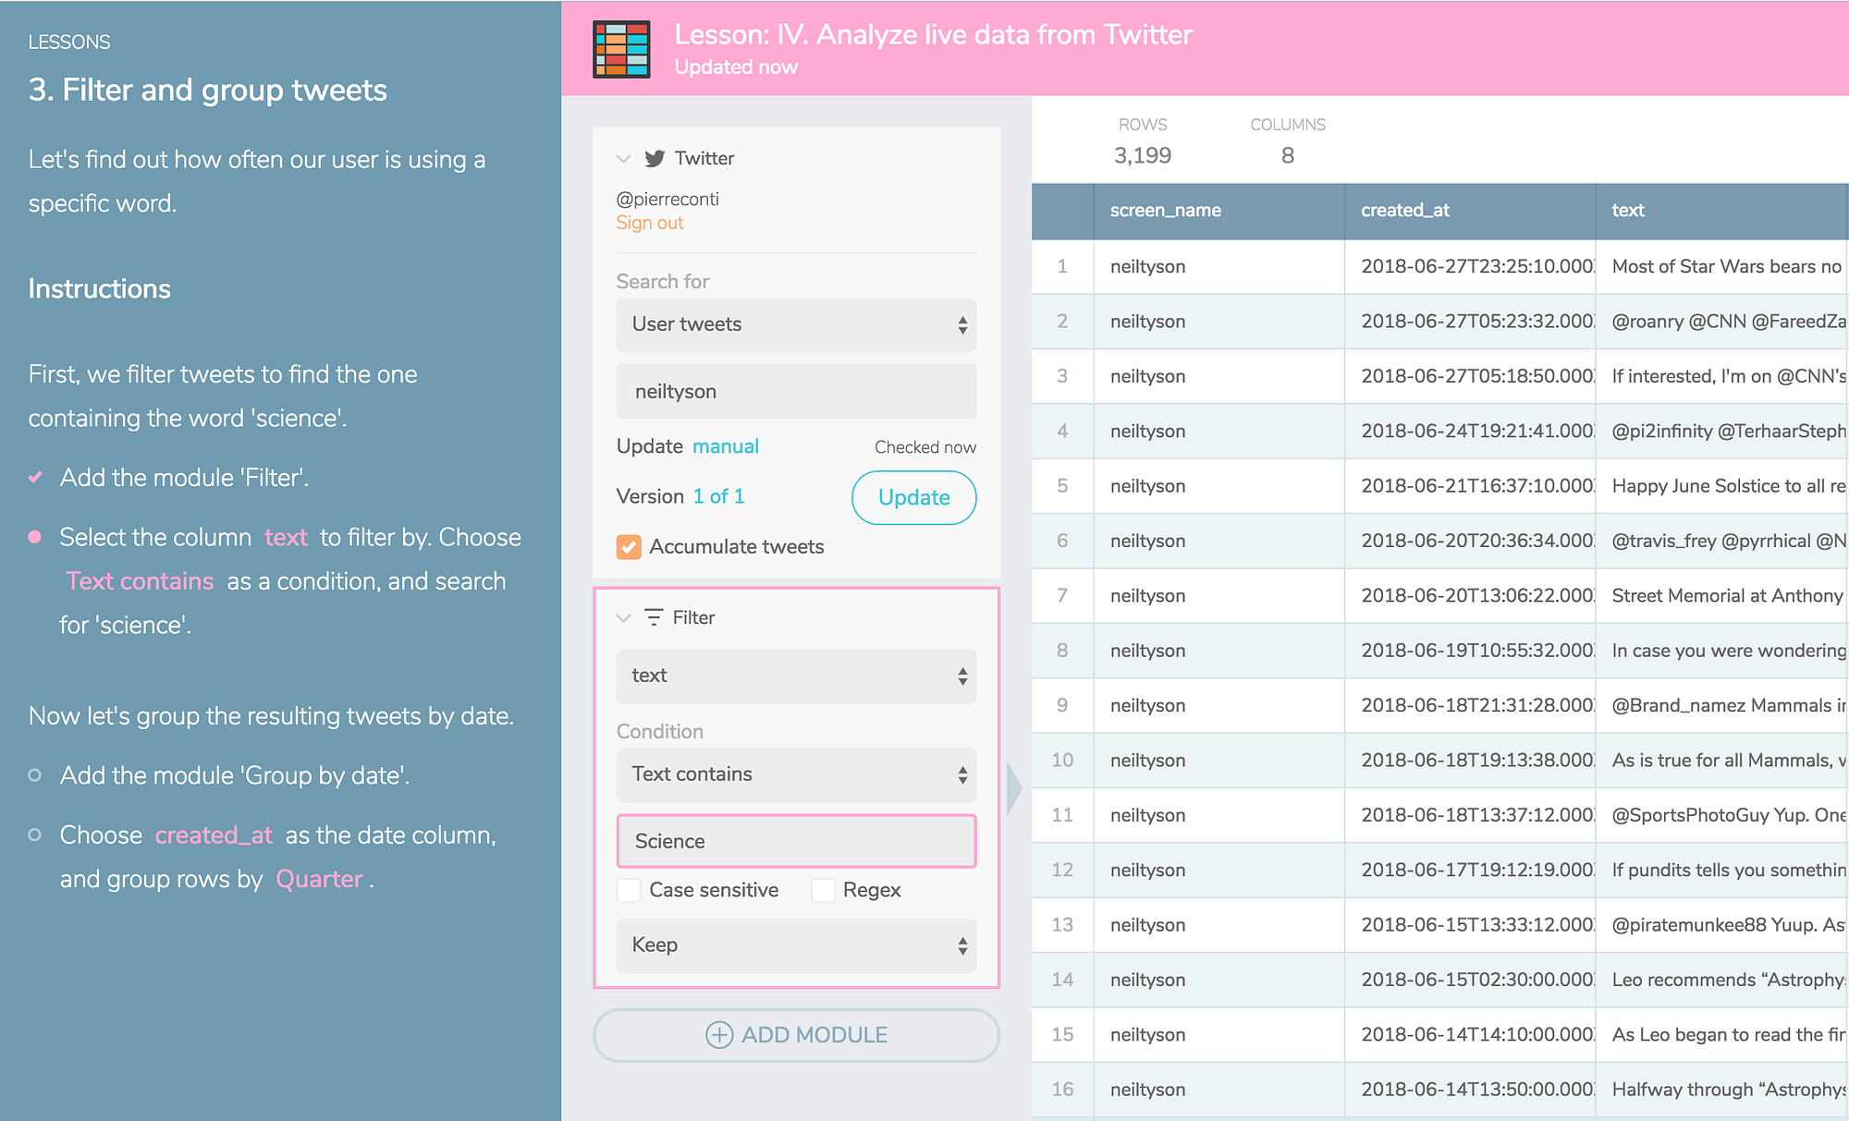Click the created_at column header
Screen dimensions: 1849x1121
pyautogui.click(x=1405, y=211)
